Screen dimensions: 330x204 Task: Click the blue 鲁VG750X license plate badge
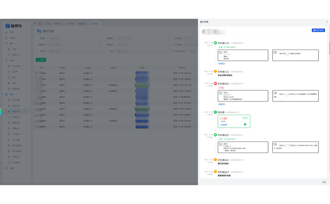coord(318,30)
